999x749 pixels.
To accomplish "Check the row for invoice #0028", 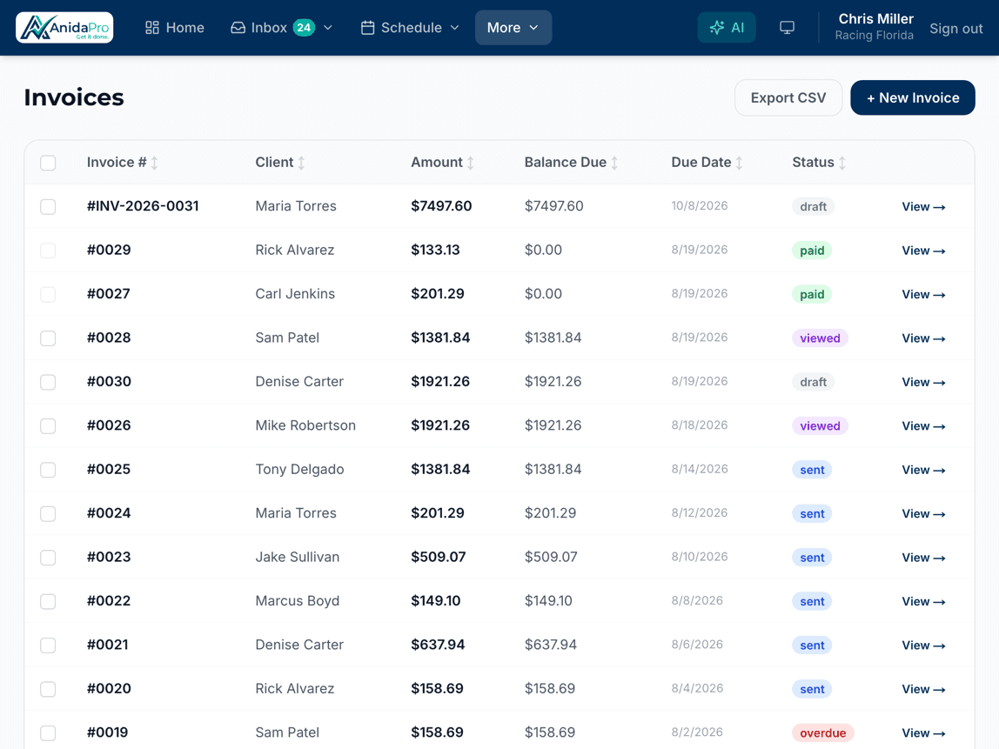I will 48,338.
